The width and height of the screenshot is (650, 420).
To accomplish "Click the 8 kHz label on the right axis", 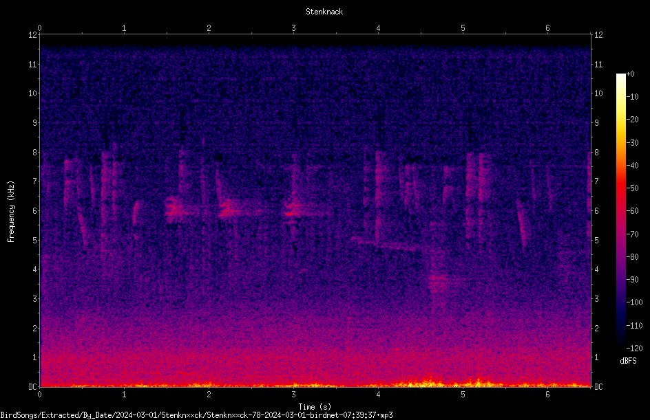I will 596,153.
